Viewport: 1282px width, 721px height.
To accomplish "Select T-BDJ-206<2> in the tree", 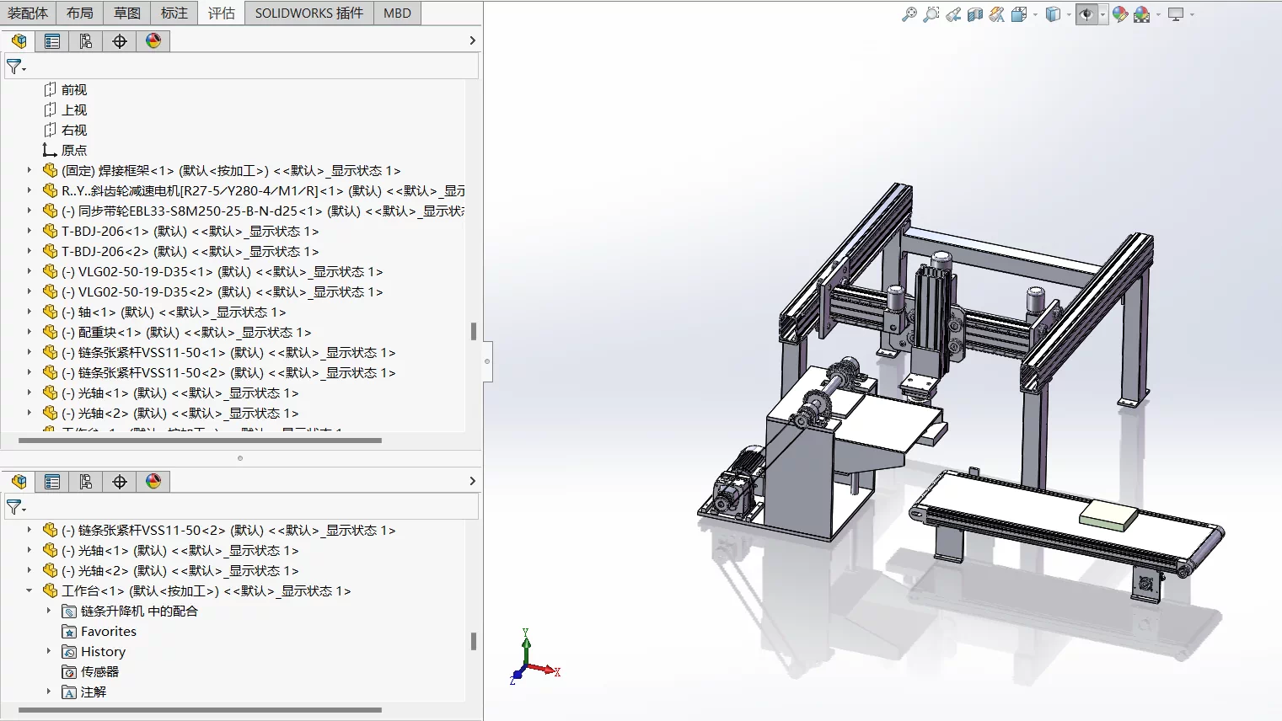I will click(x=181, y=251).
